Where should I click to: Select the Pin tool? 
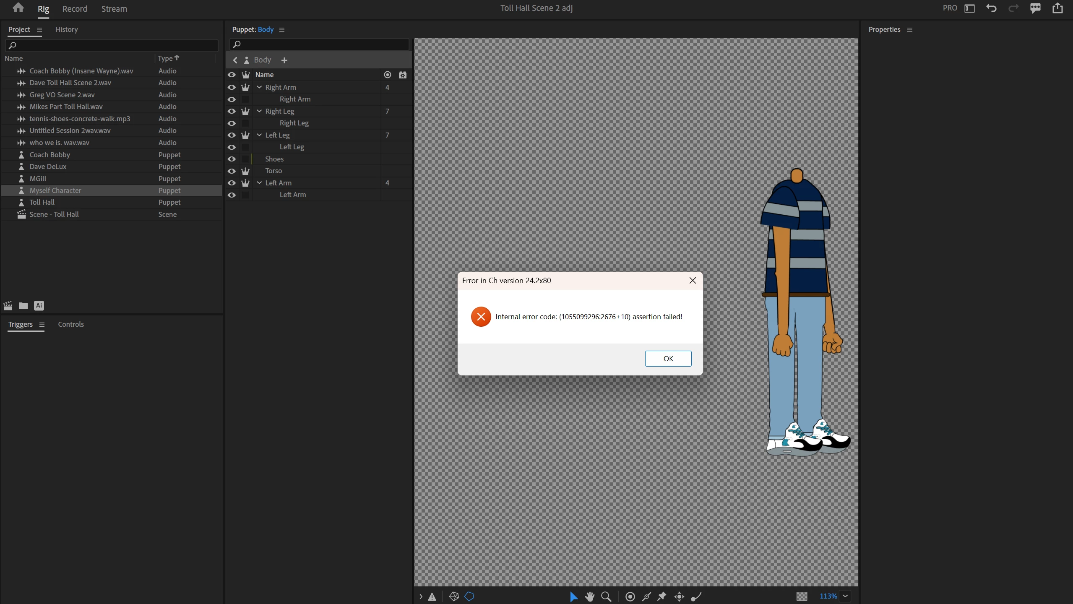click(662, 596)
